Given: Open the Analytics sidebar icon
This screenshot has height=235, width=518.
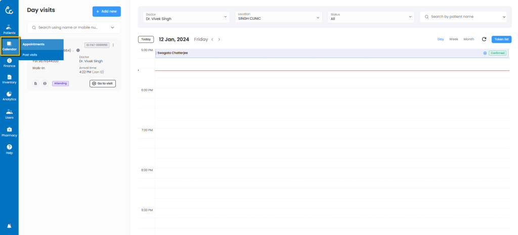Looking at the screenshot, I should 9,96.
